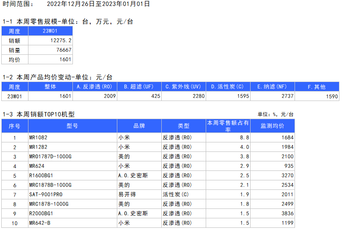The image size is (342, 230).
Task: Click the B.超滤(UF) column header
Action: pos(139,87)
